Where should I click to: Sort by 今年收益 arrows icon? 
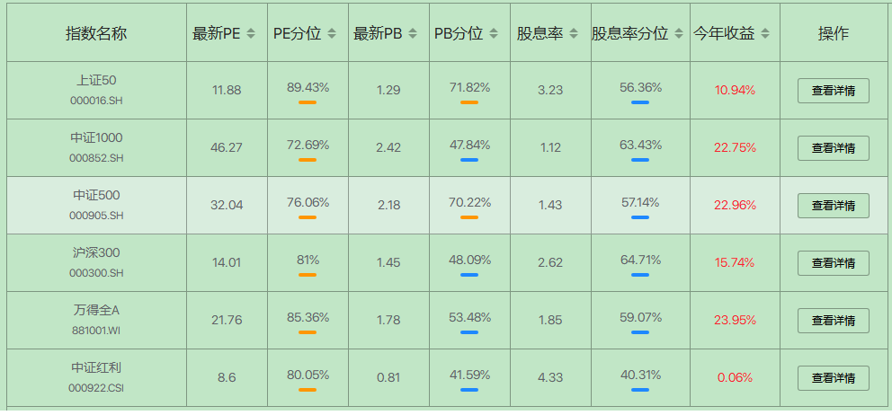[765, 34]
